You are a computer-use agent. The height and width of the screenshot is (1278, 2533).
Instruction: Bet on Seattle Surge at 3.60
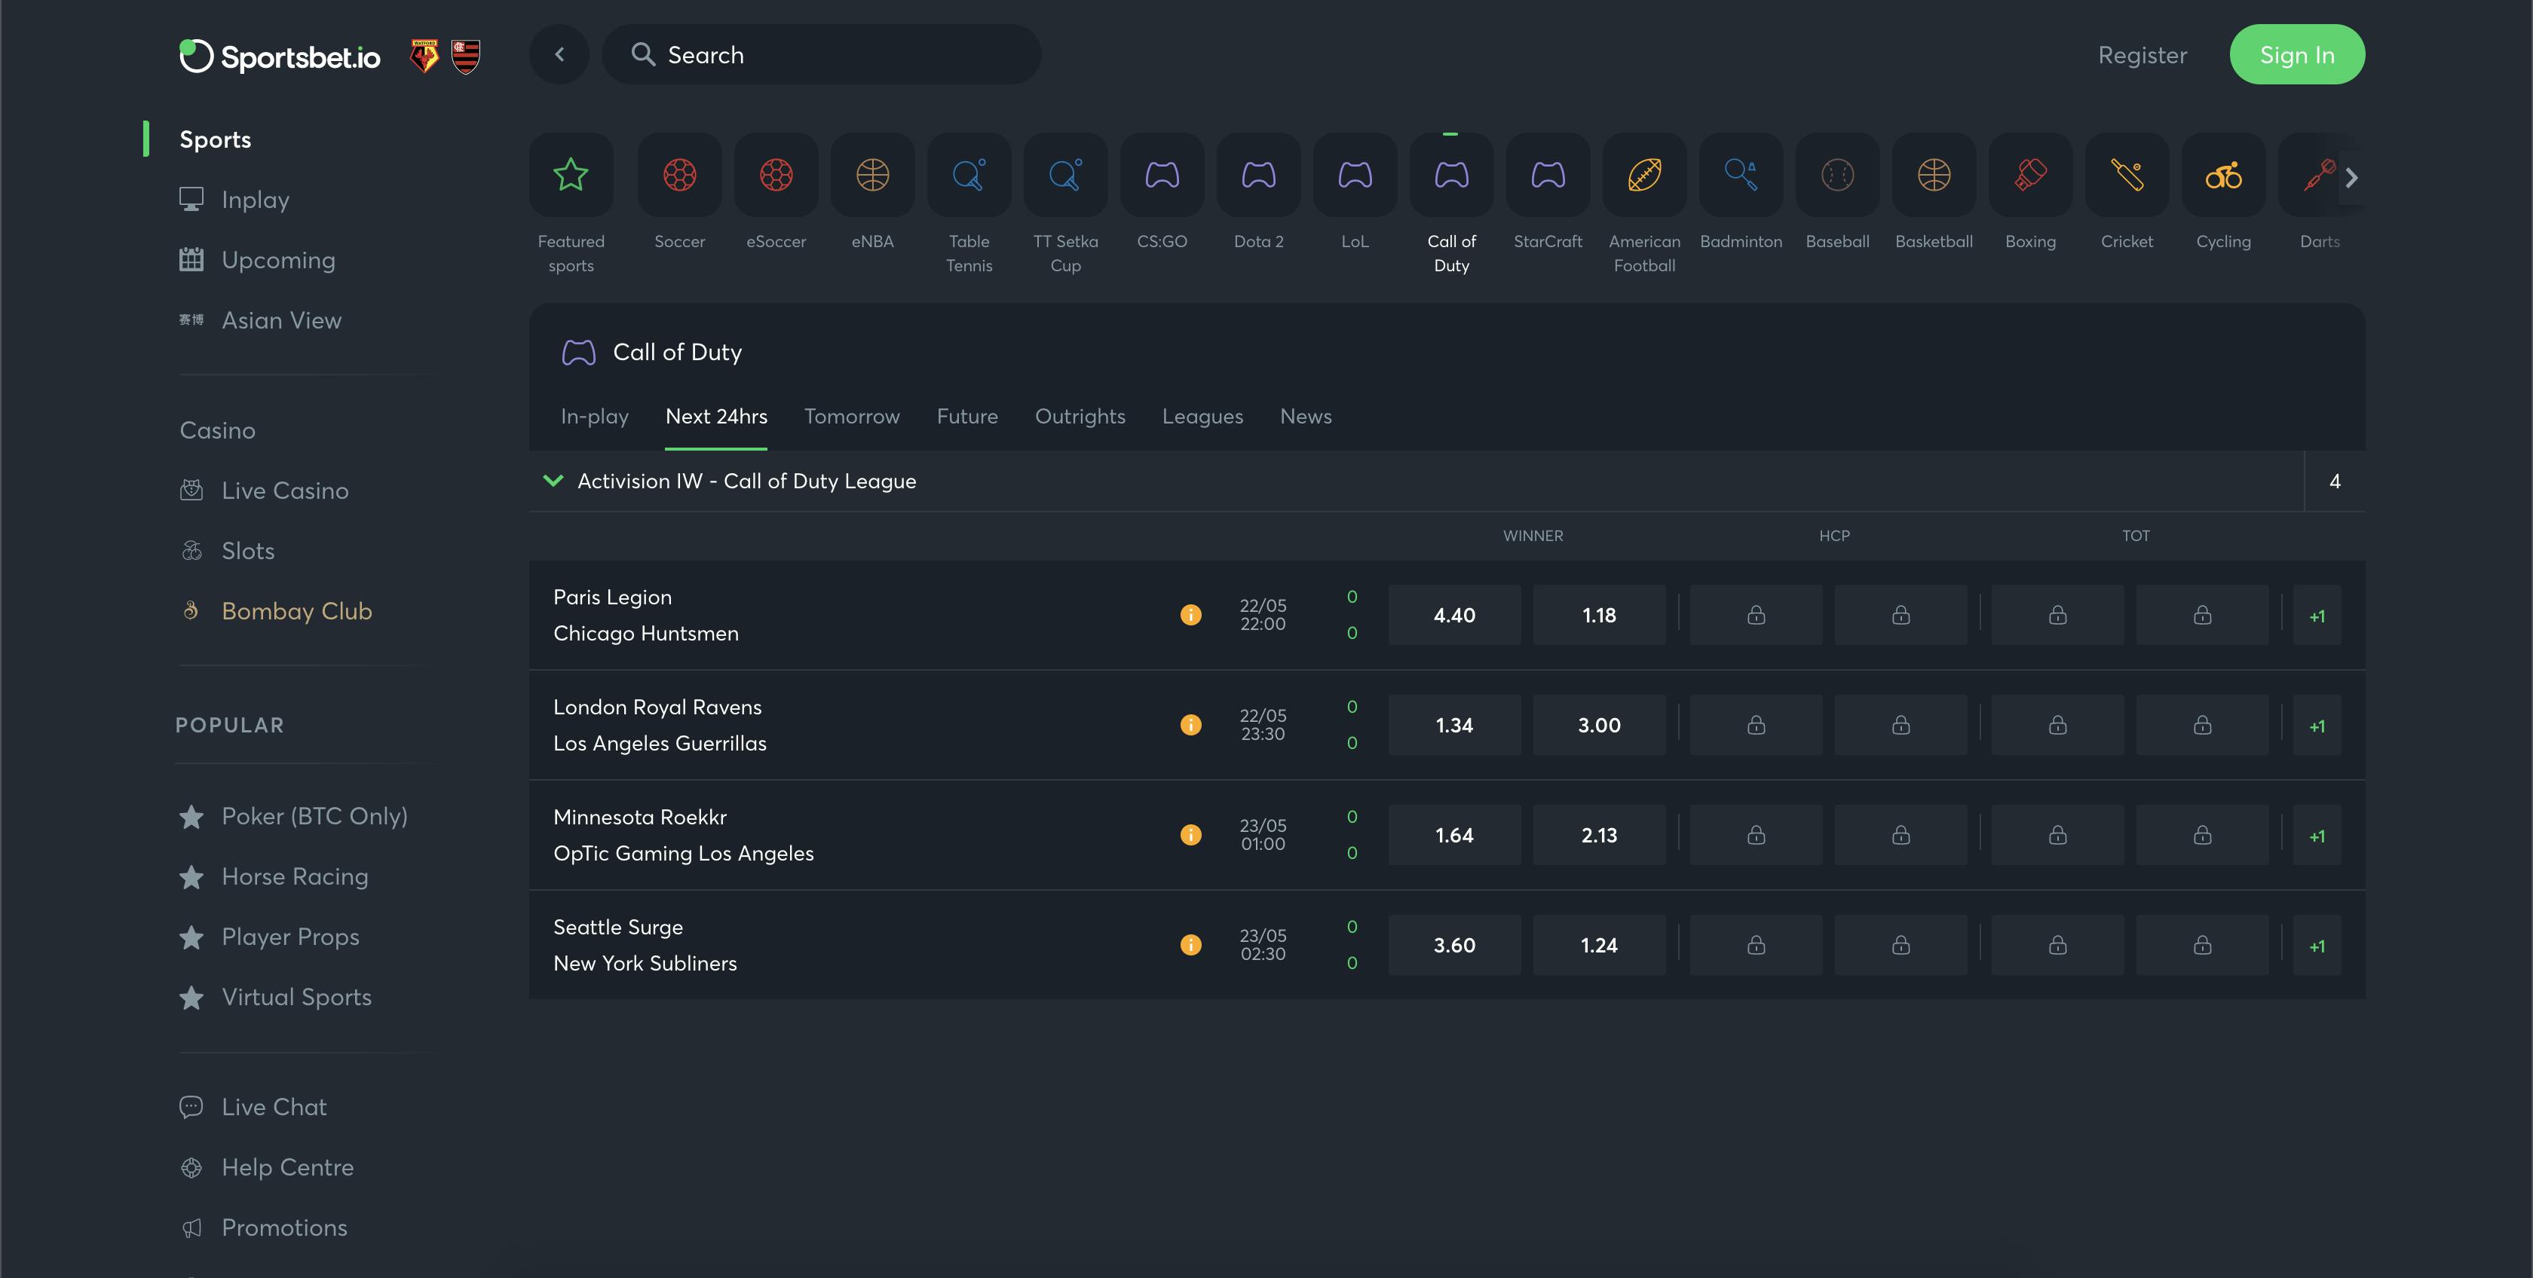(1453, 946)
